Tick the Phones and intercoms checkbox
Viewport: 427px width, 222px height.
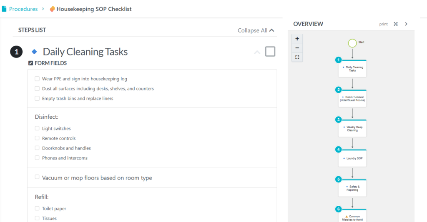37,157
